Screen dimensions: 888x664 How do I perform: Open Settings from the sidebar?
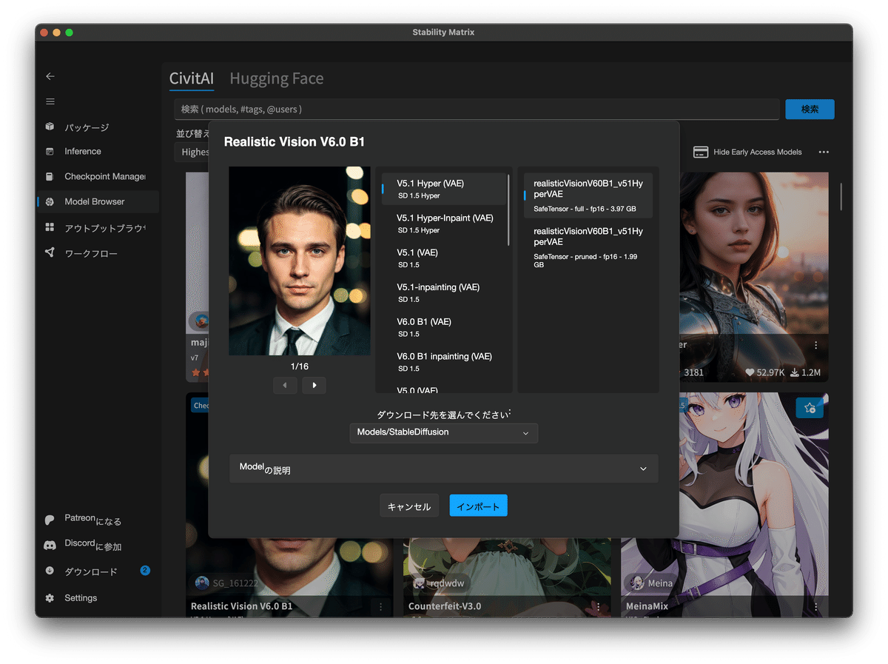[x=98, y=597]
